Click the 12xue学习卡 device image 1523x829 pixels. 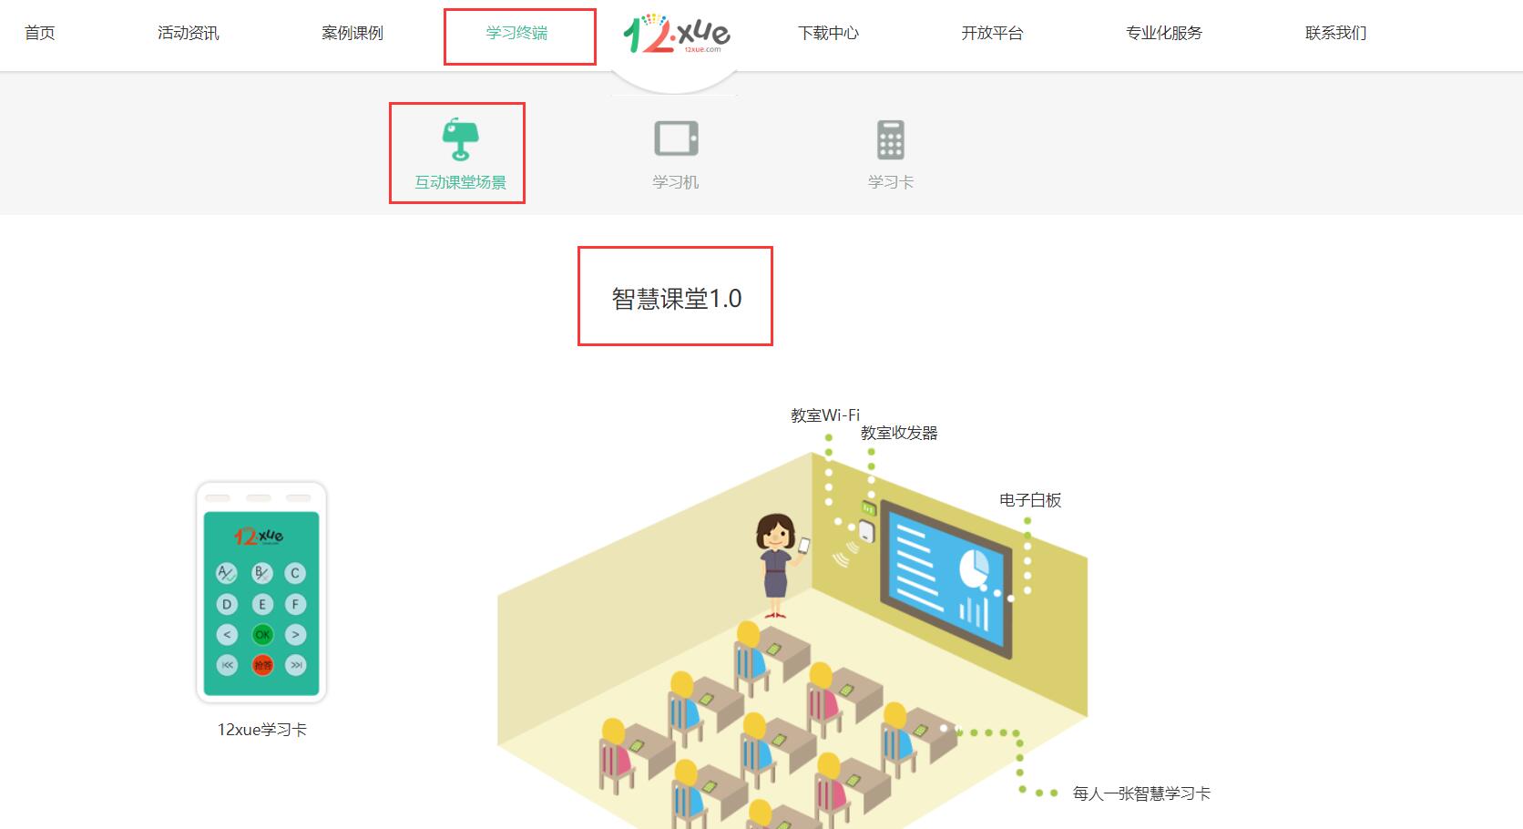pos(261,592)
